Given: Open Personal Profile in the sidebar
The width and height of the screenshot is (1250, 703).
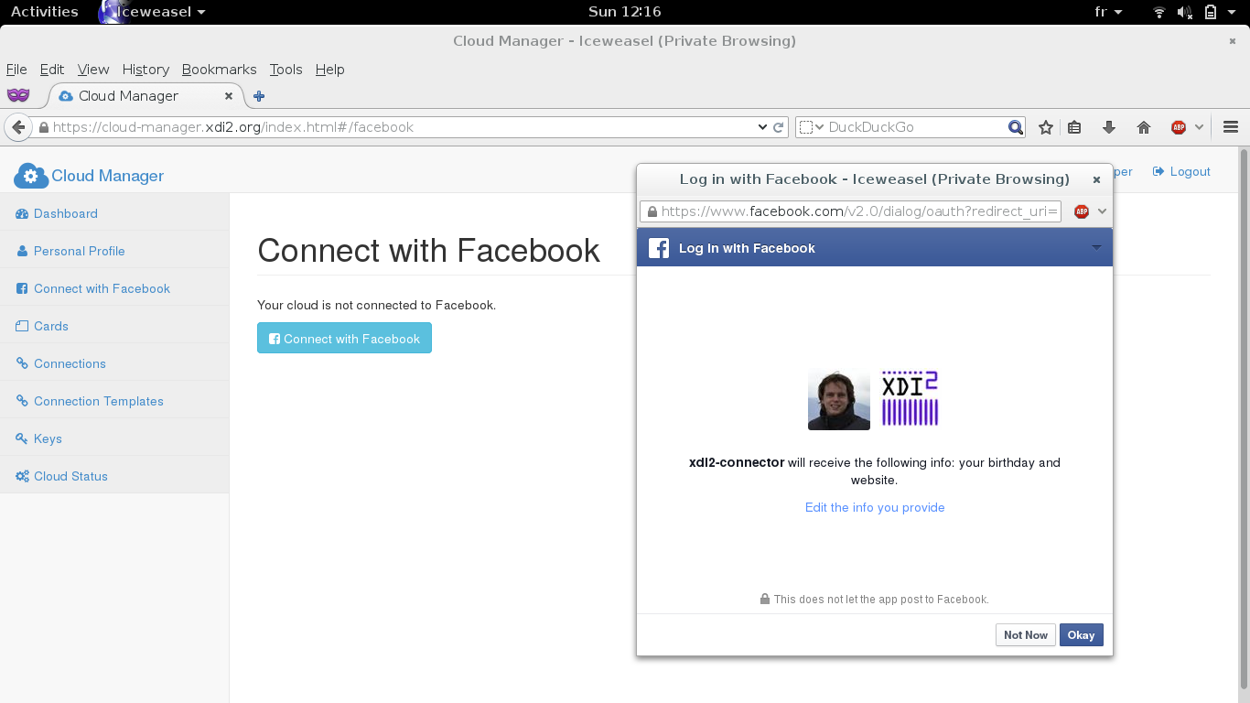Looking at the screenshot, I should tap(114, 251).
